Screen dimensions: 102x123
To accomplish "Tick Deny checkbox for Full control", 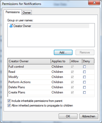I will click(84, 67).
